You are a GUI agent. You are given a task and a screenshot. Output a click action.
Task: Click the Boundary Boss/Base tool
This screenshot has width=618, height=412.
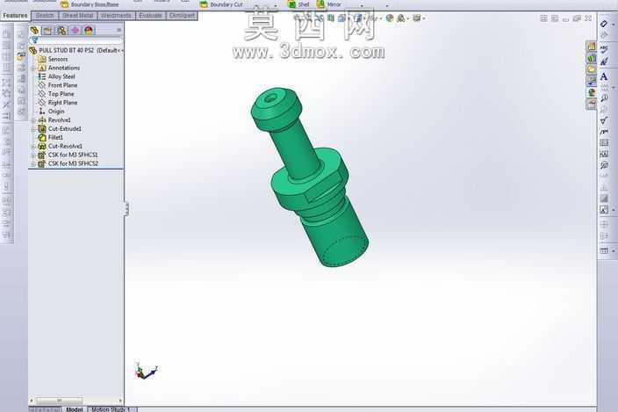coord(89,4)
